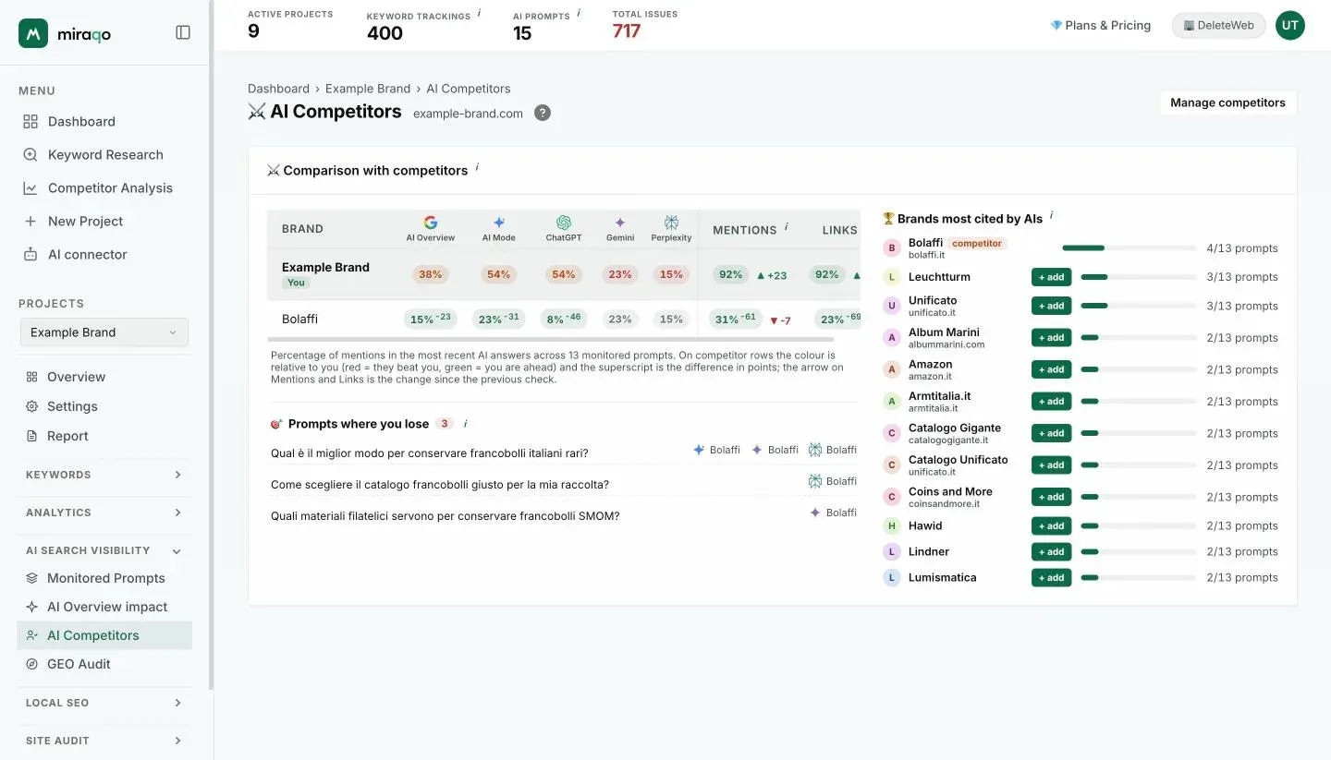
Task: Click info icon beside Mentions column header
Action: pyautogui.click(x=787, y=226)
